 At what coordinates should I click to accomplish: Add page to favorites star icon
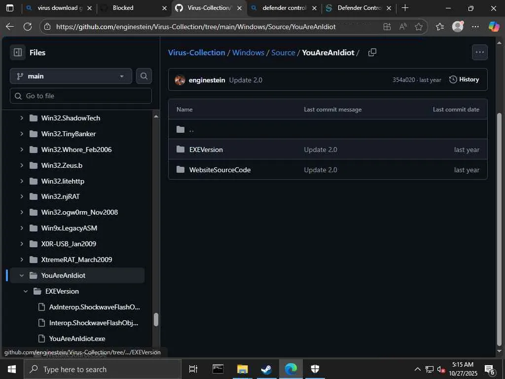tap(419, 27)
